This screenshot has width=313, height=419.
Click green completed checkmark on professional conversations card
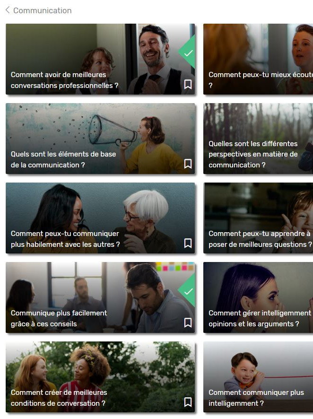point(189,53)
